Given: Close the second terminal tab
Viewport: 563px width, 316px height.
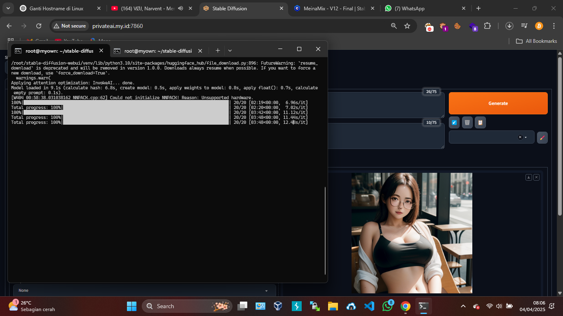Looking at the screenshot, I should pos(200,51).
